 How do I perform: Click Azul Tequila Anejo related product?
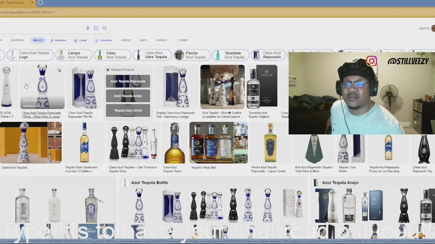(x=128, y=96)
